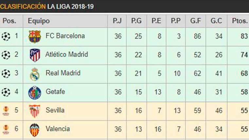The image size is (249, 140).
Task: Click the Valencia club crest icon
Action: pyautogui.click(x=35, y=130)
